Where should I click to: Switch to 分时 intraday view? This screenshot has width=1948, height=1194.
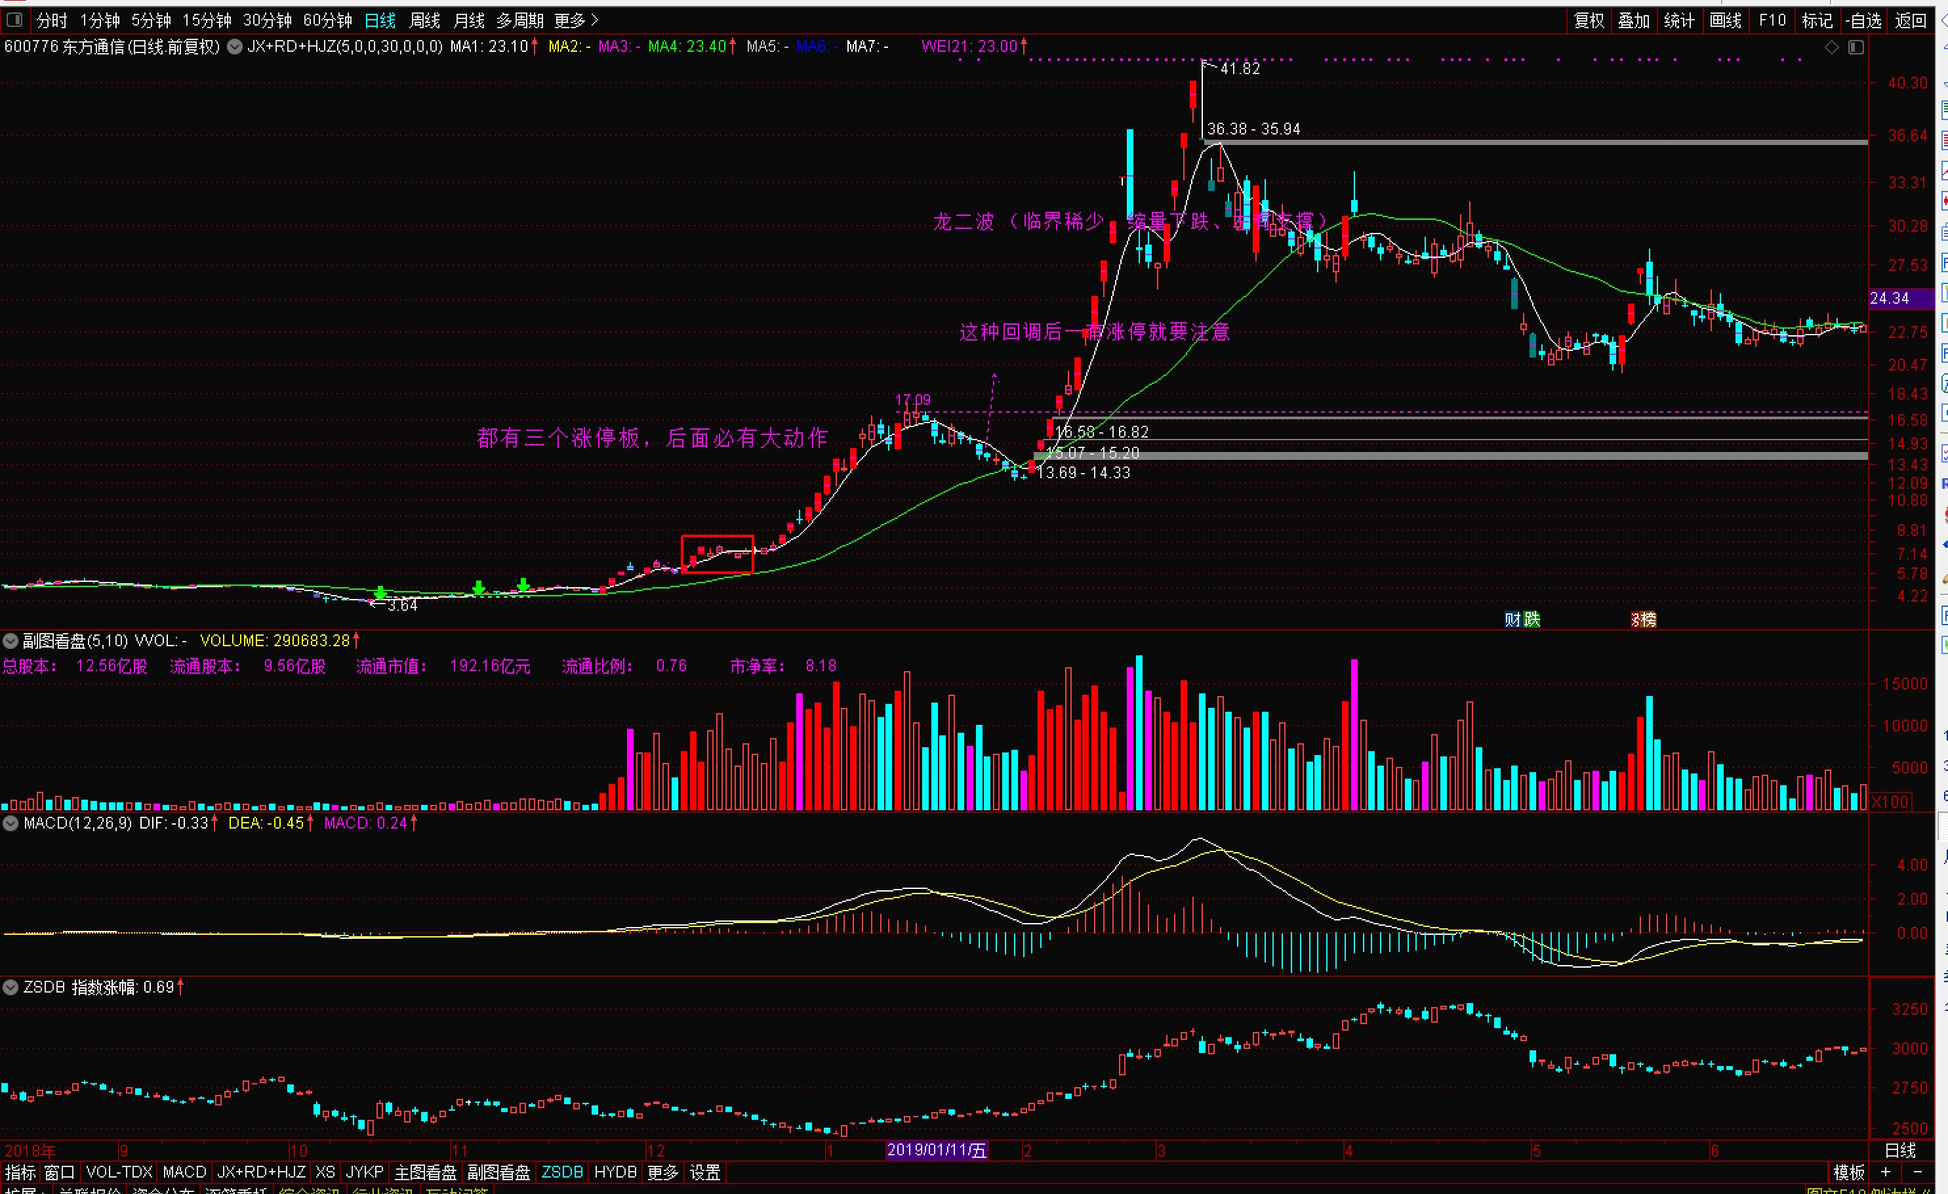pyautogui.click(x=51, y=20)
